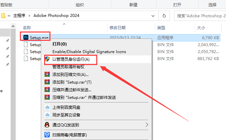Click the blank file icon beside 883,762 KB
226x140 pixels.
coord(26,58)
